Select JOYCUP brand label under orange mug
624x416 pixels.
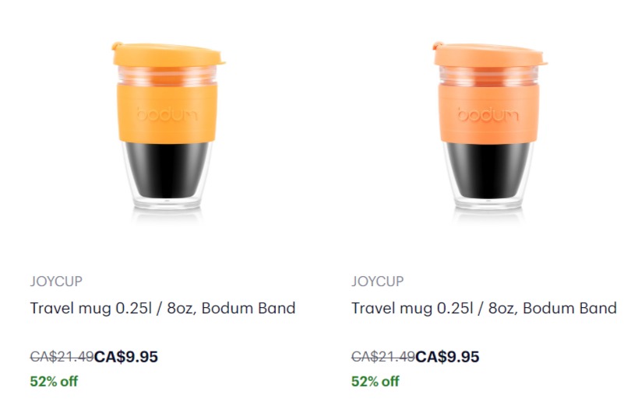(377, 281)
